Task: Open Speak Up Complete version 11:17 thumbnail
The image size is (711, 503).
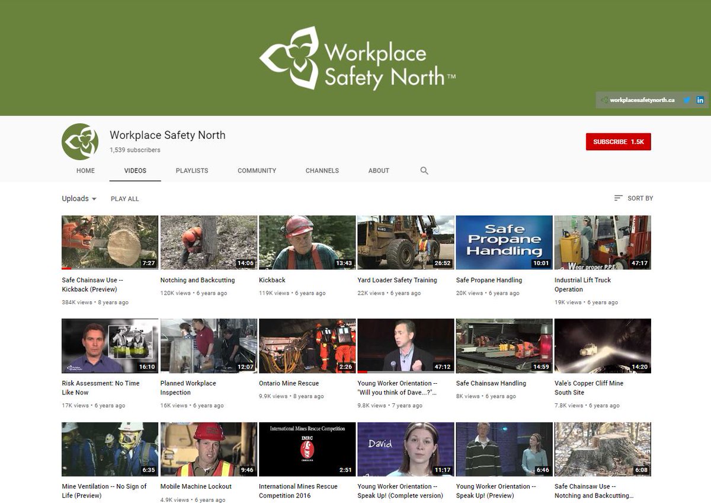Action: coord(405,449)
